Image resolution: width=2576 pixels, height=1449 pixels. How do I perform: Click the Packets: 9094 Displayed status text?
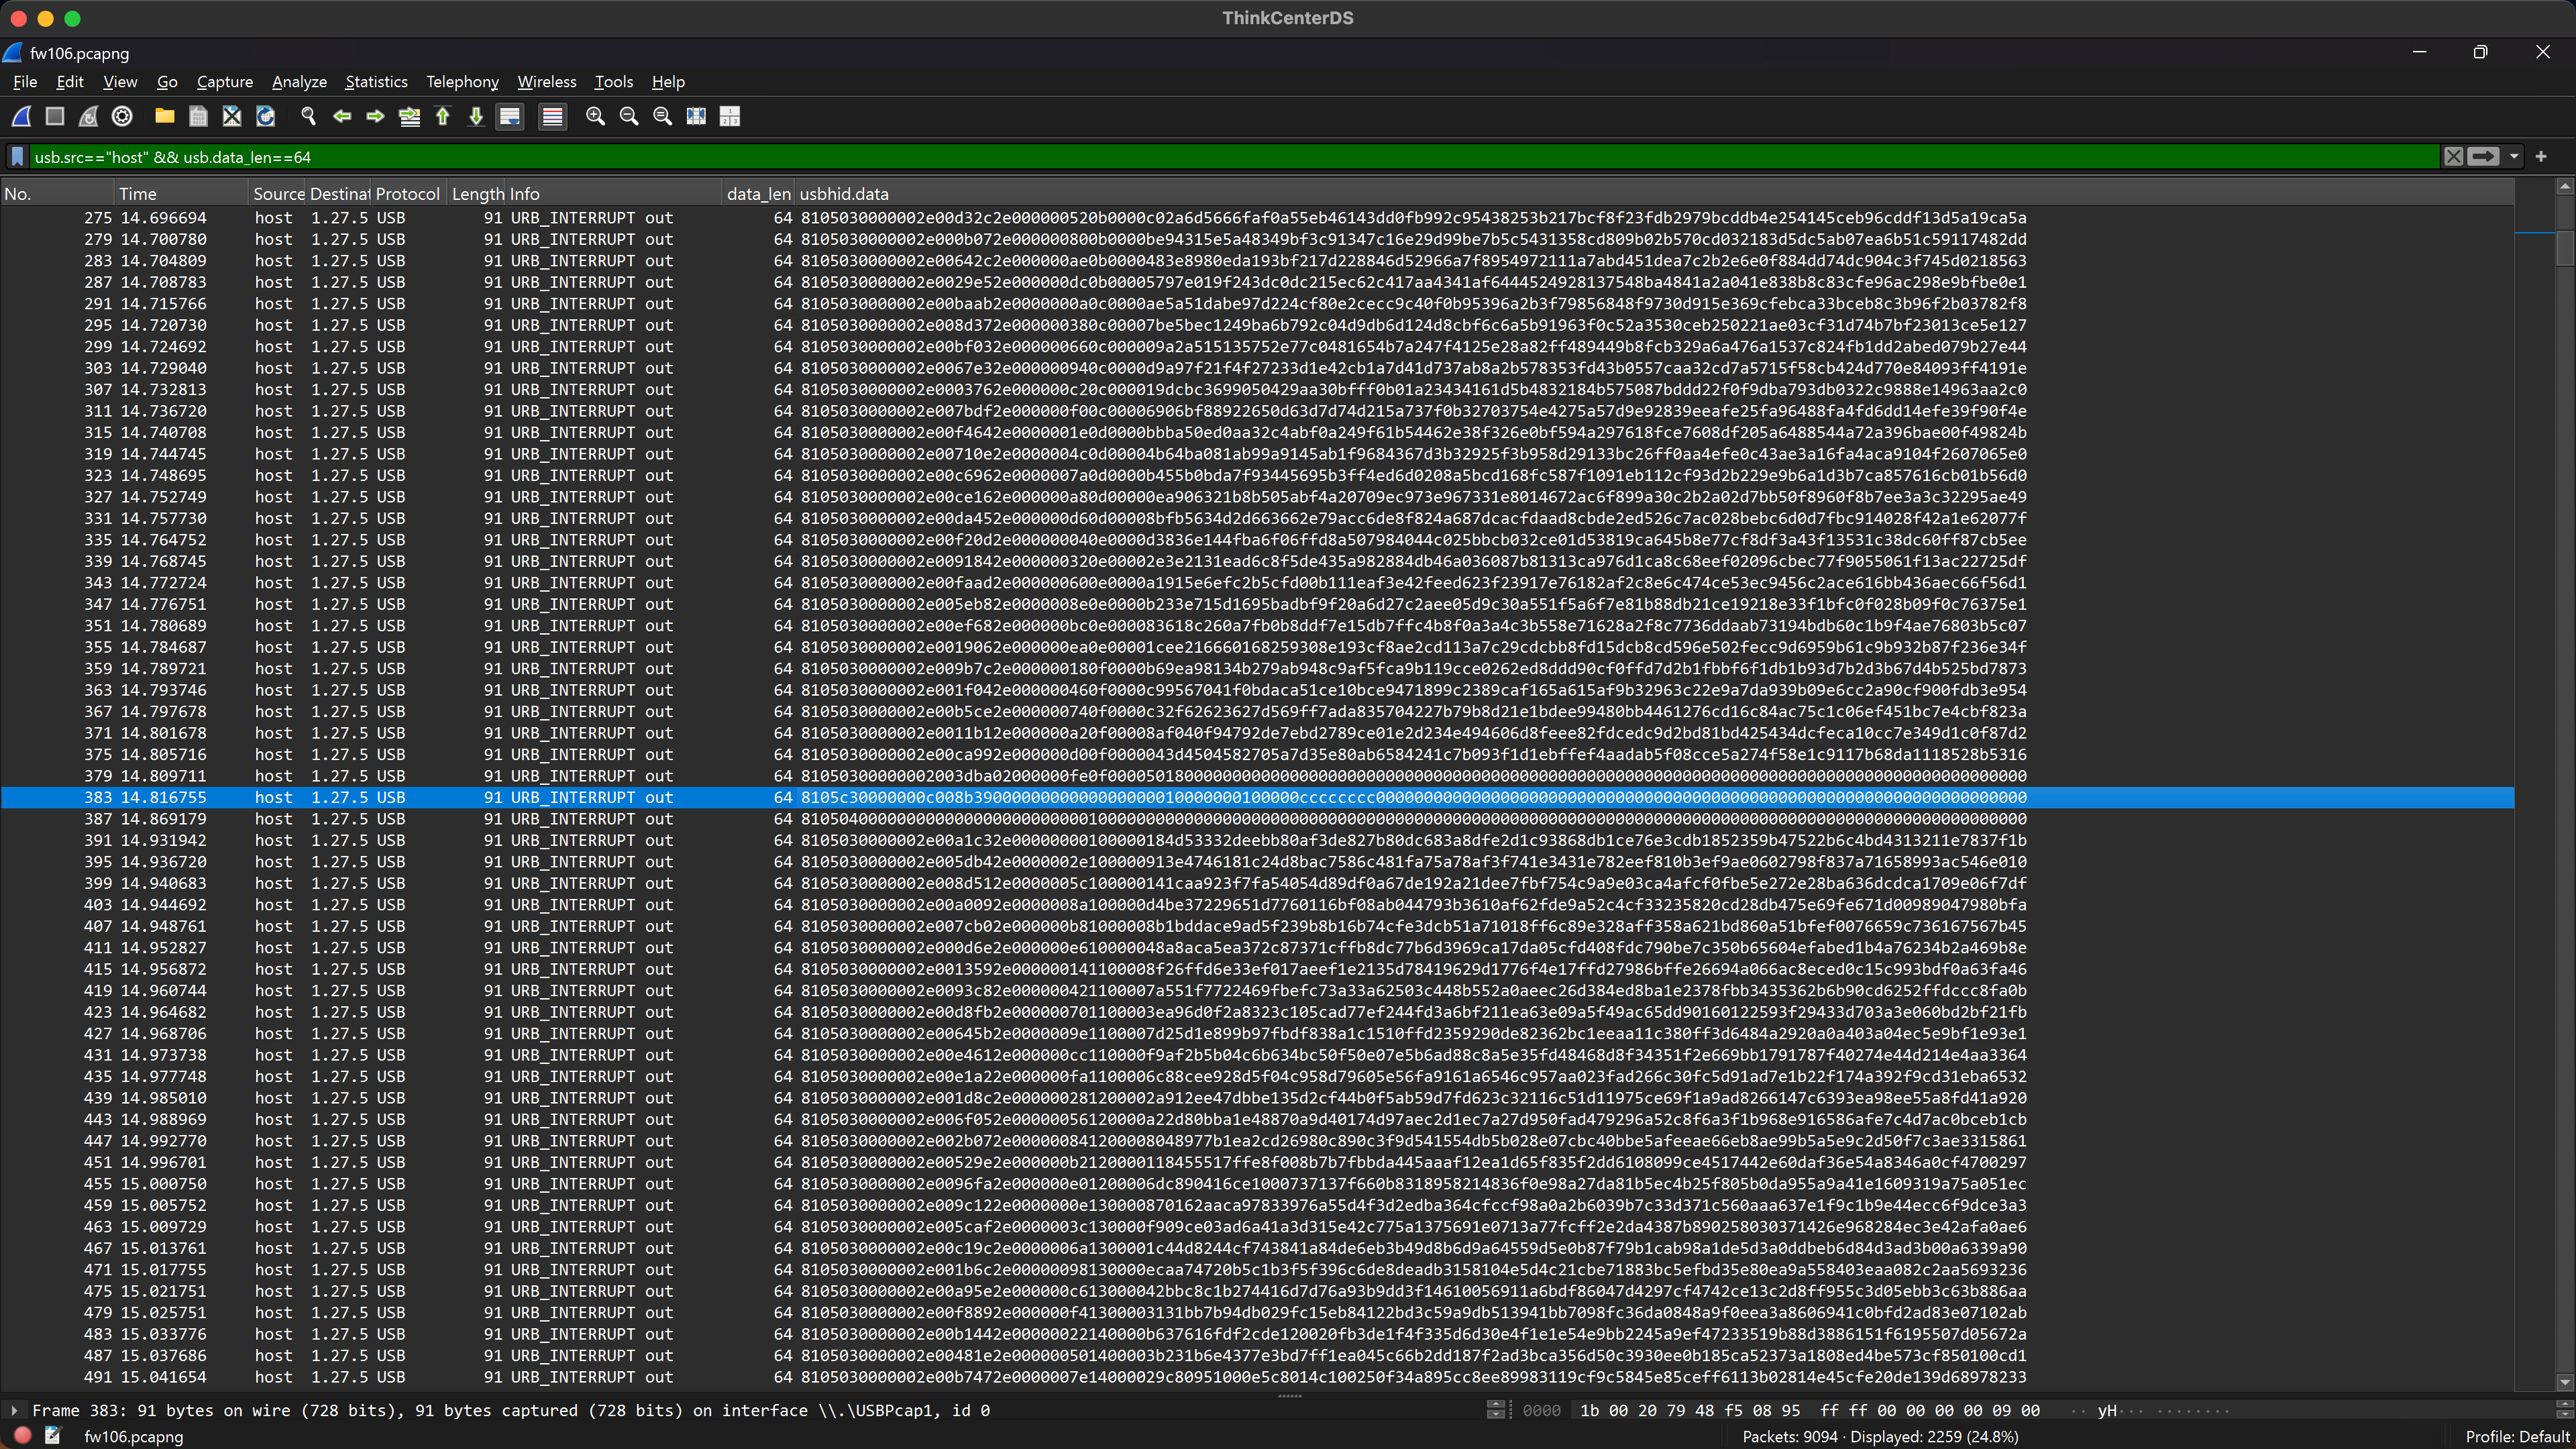click(1880, 1437)
